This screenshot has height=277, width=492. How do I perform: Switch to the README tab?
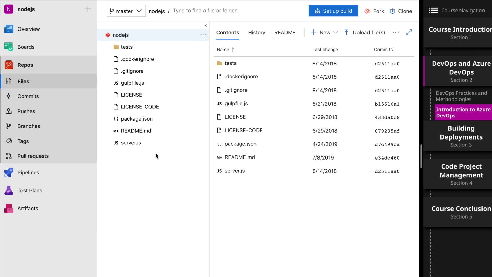point(285,32)
